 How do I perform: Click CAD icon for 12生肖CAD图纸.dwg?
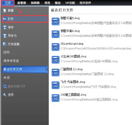(55, 60)
